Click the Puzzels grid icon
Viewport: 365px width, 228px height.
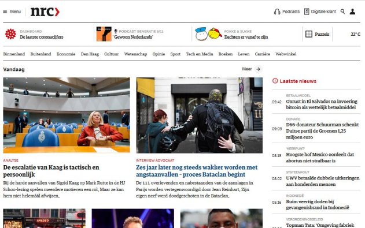click(309, 34)
